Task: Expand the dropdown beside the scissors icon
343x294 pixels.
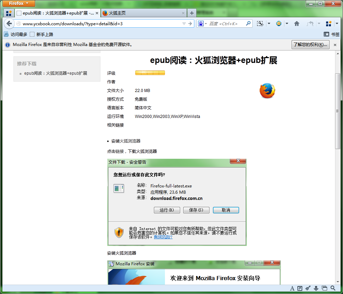Action: click(269, 24)
